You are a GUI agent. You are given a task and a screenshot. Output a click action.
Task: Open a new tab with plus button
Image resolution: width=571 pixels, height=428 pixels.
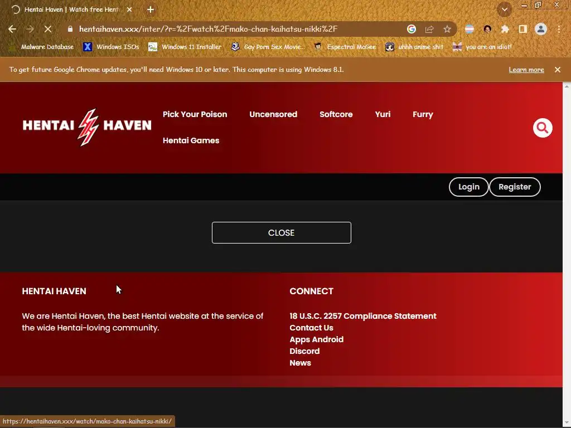pos(151,9)
